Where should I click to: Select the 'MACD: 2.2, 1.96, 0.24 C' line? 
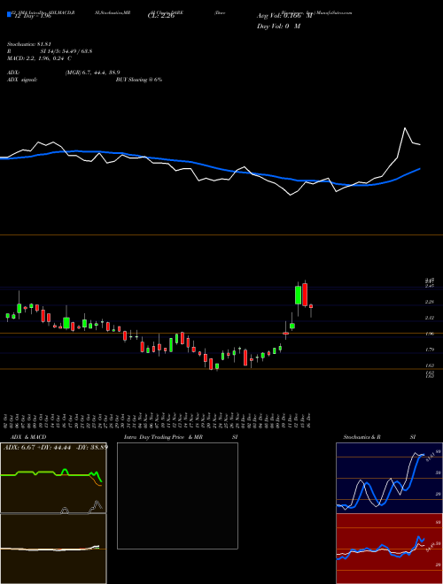[39, 58]
